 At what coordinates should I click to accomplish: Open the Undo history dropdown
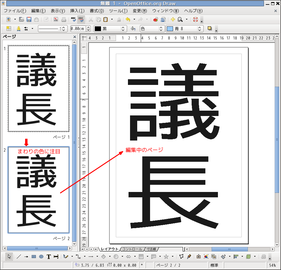[x=134, y=19]
